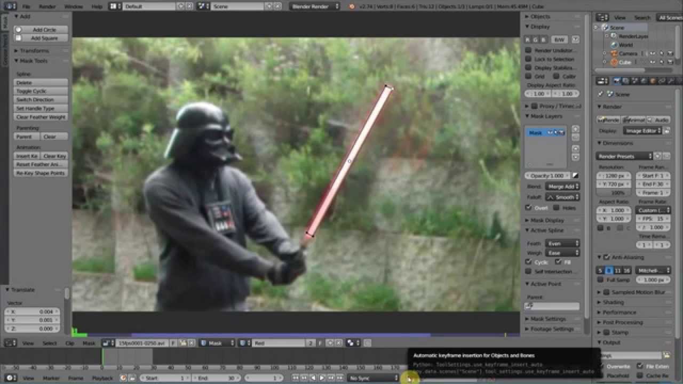Jump to the last frame
Image resolution: width=683 pixels, height=384 pixels.
click(339, 378)
